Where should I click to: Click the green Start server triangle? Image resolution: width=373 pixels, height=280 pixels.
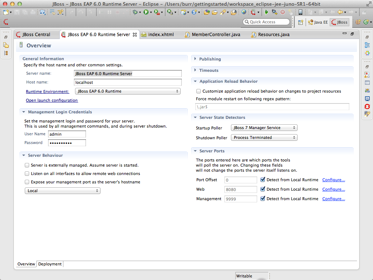(266, 12)
